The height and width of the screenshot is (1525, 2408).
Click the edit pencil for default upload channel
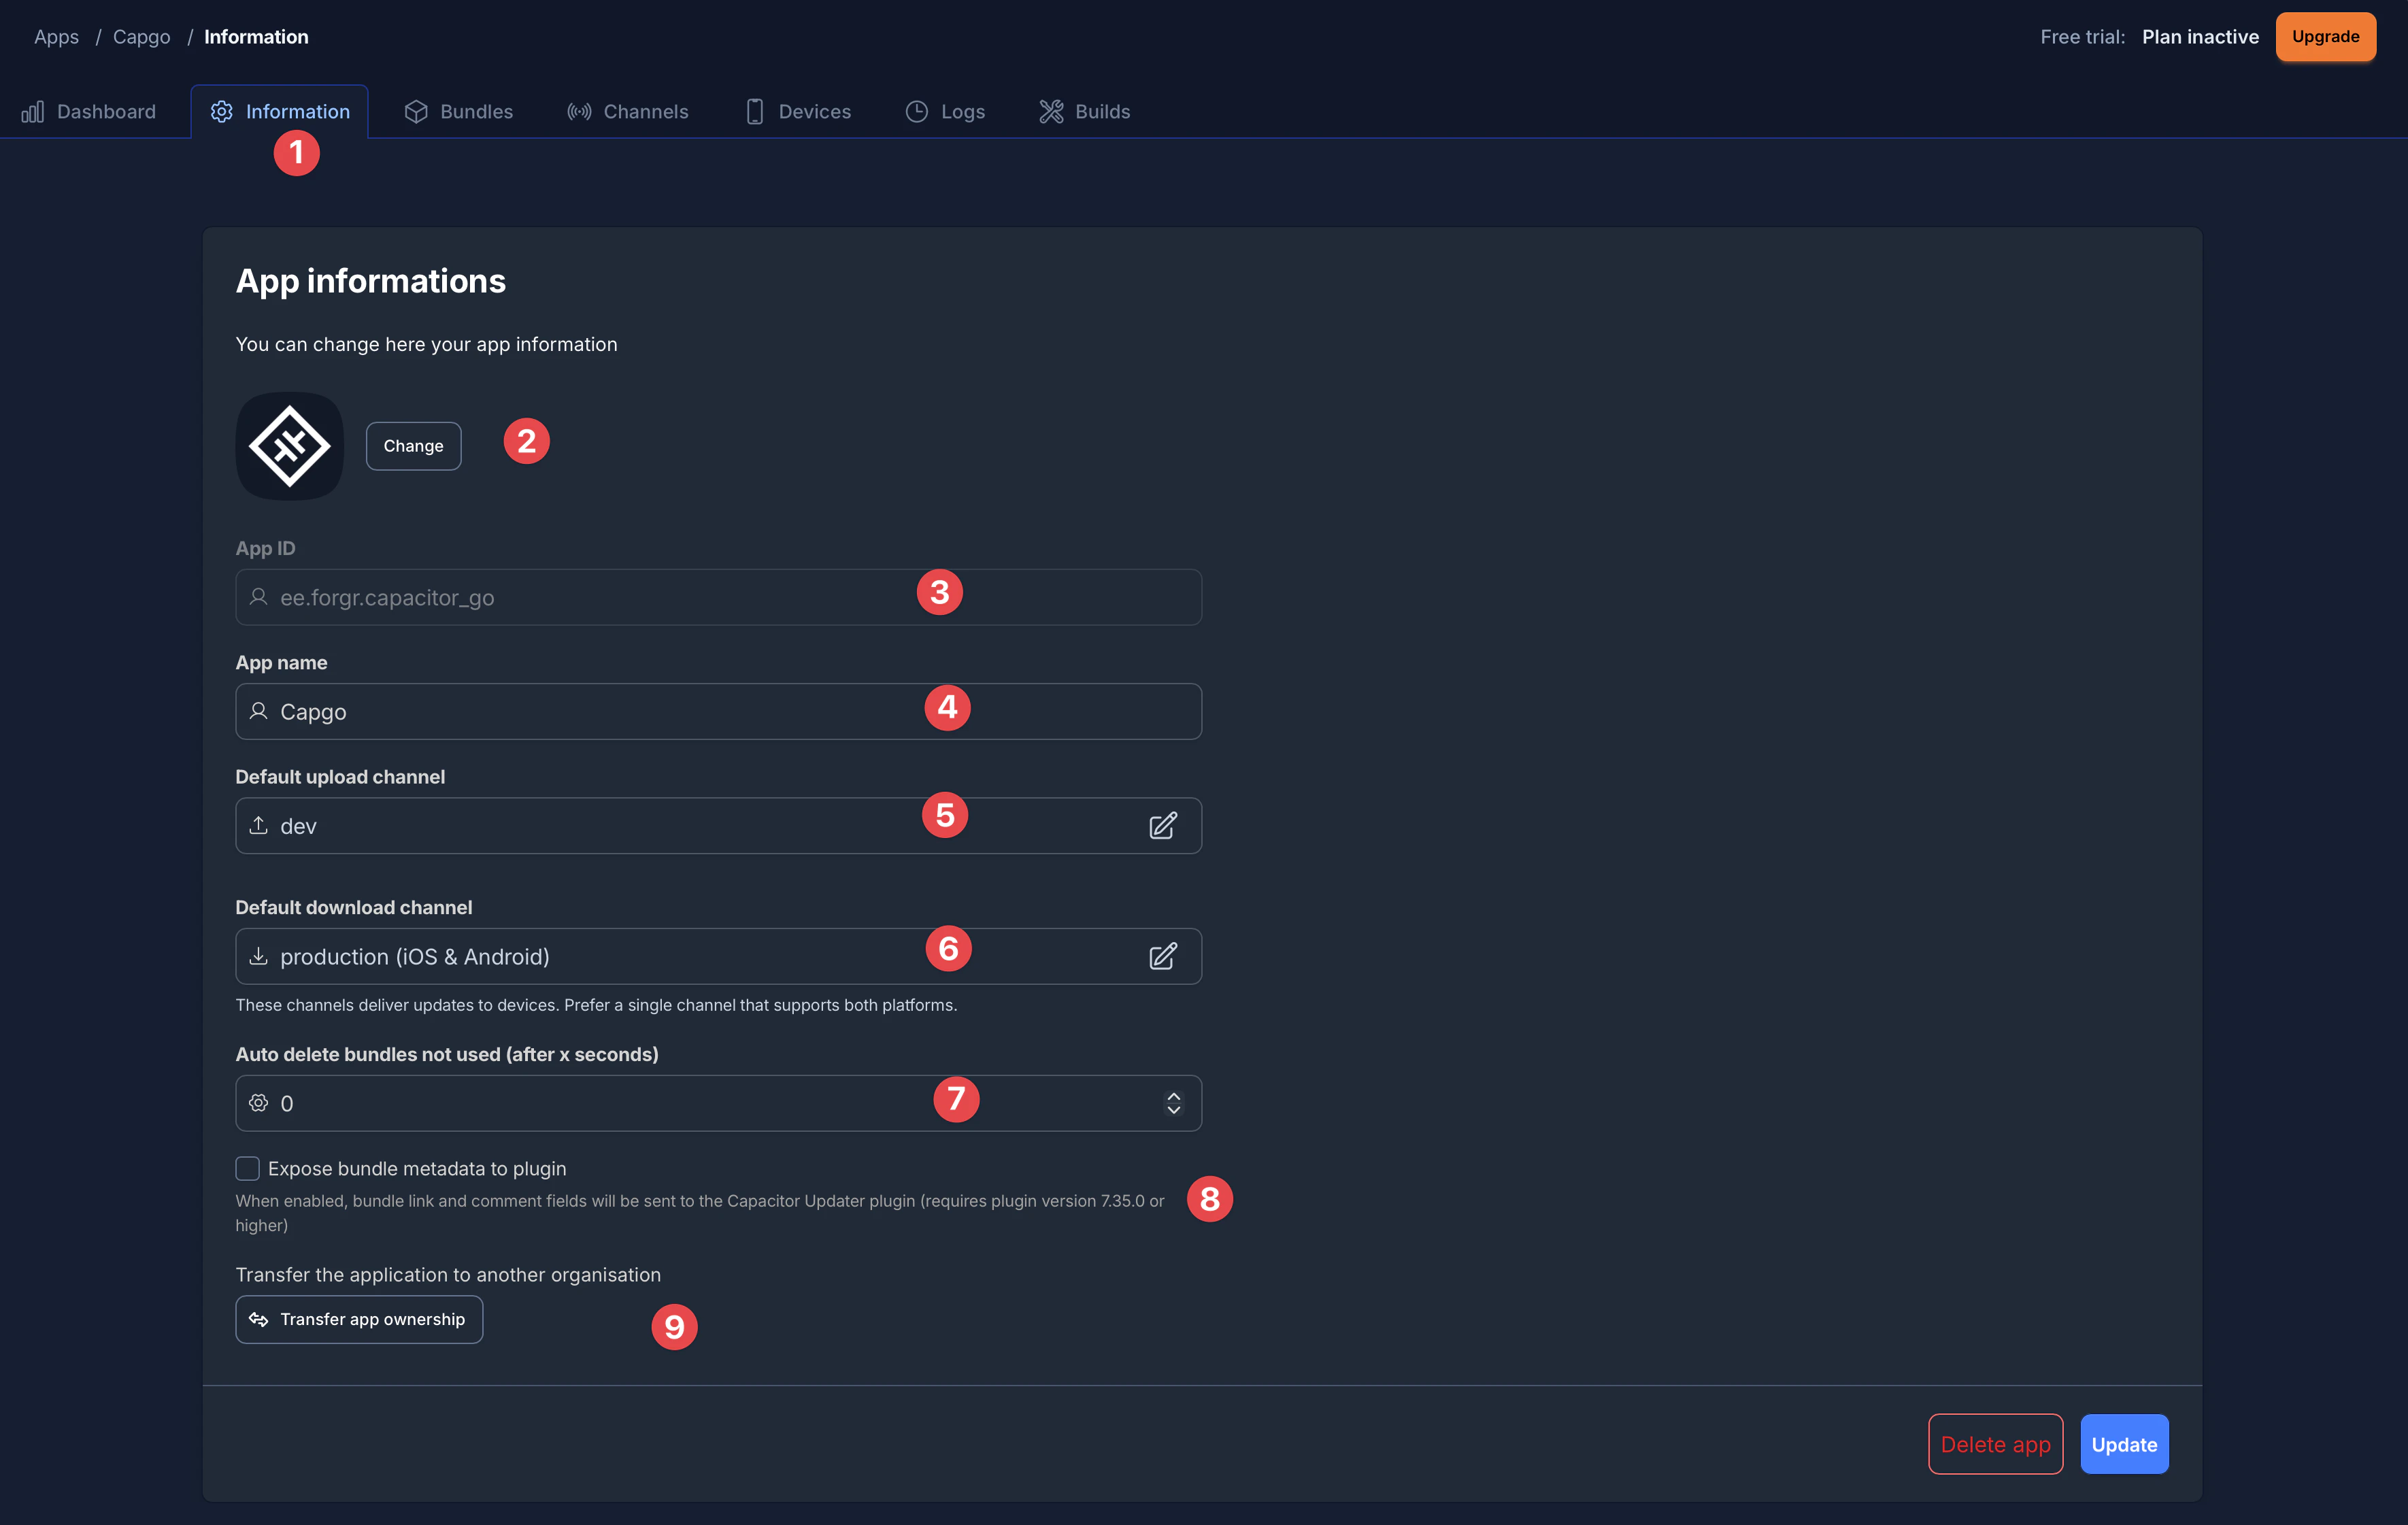1163,825
